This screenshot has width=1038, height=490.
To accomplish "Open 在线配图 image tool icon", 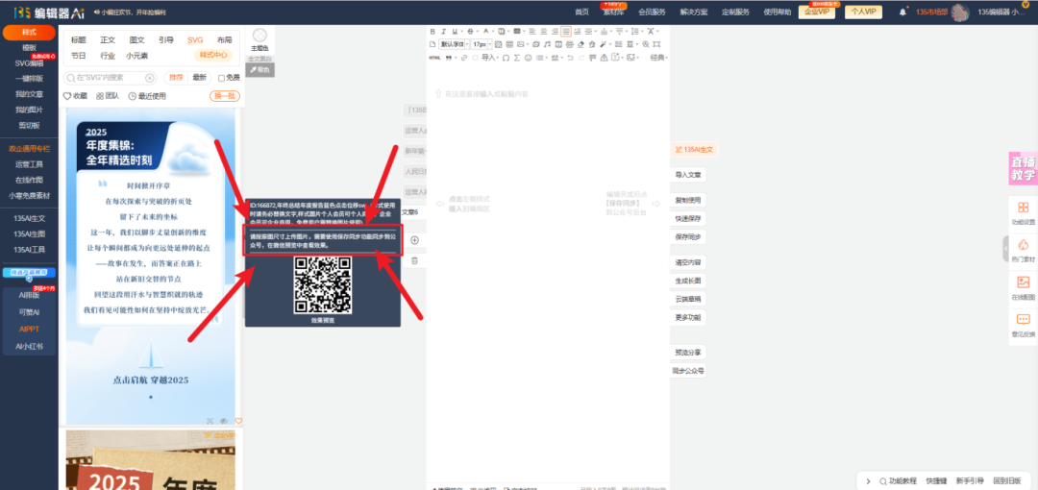I will pyautogui.click(x=1023, y=287).
